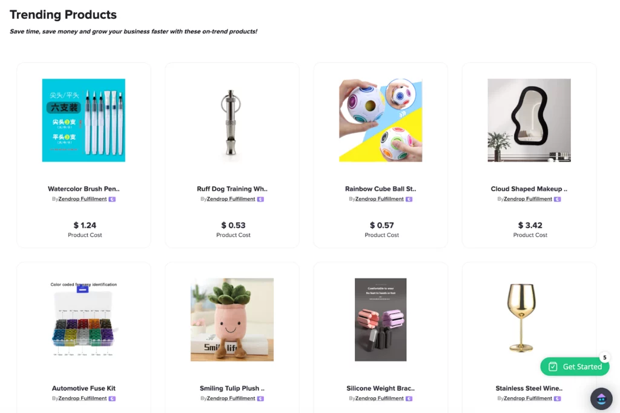Open the cloud shaped mirror product image
Screen dimensions: 620x413
(x=529, y=121)
